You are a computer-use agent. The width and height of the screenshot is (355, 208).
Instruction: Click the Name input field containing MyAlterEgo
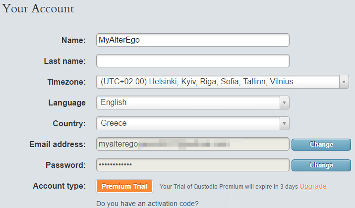point(192,40)
